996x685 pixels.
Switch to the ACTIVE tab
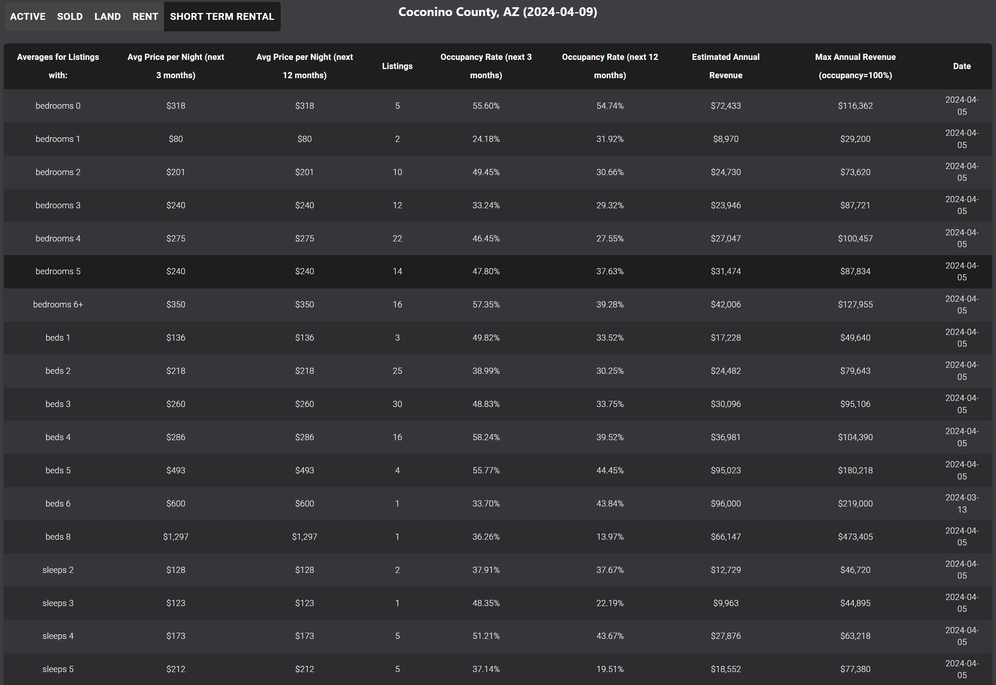click(x=28, y=16)
